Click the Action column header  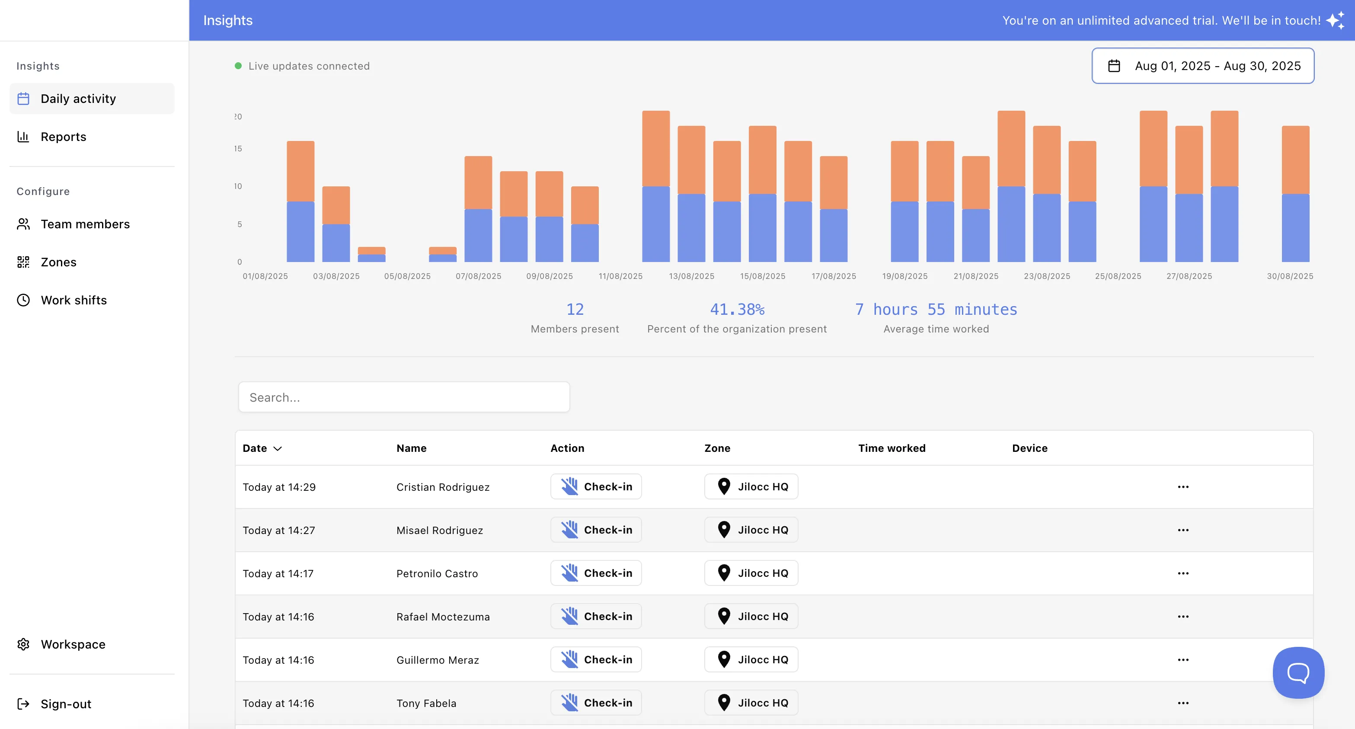(x=567, y=448)
